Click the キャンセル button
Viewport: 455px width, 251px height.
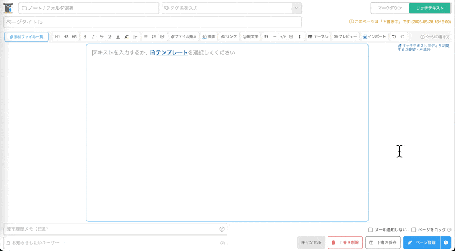click(311, 242)
